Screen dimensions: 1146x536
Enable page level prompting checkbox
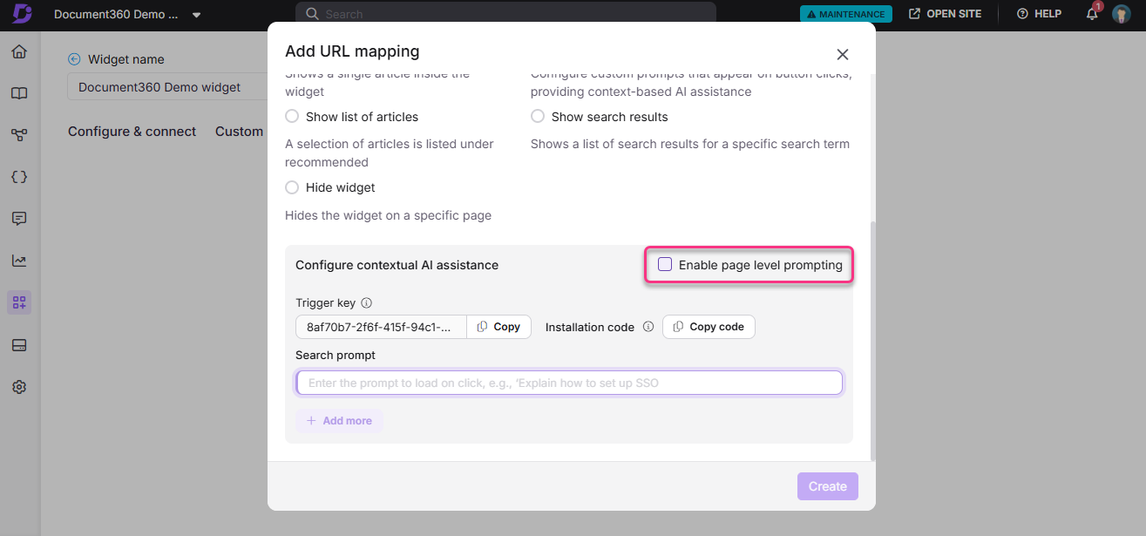point(665,265)
